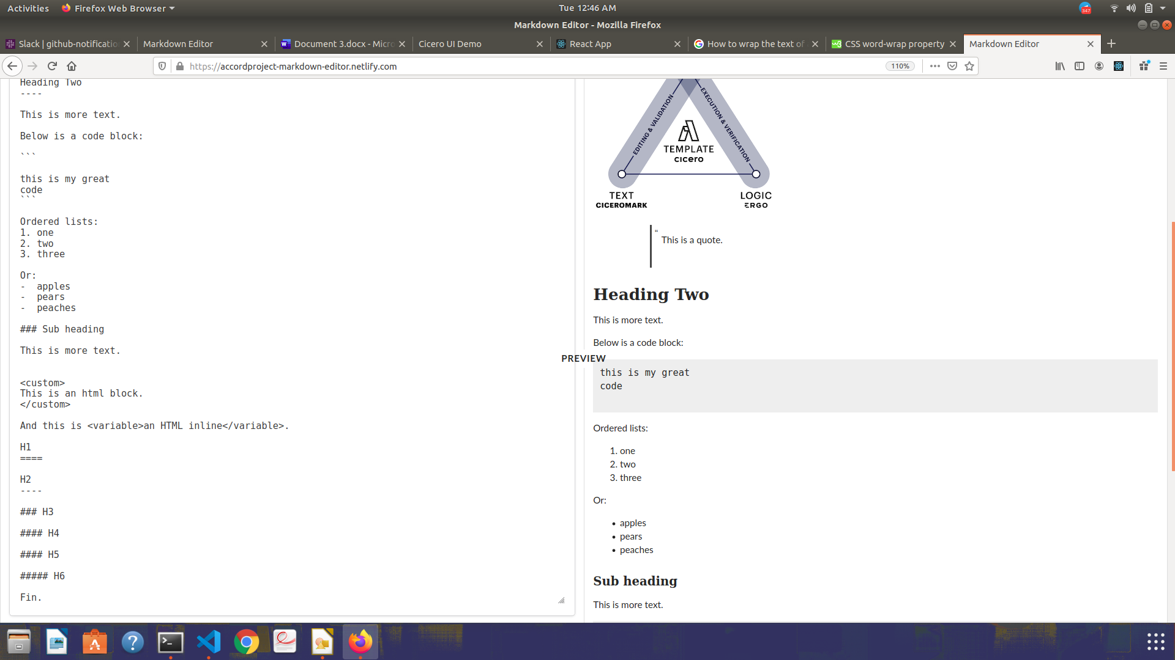Click the browser back navigation button
This screenshot has height=660, width=1175.
pyautogui.click(x=12, y=66)
